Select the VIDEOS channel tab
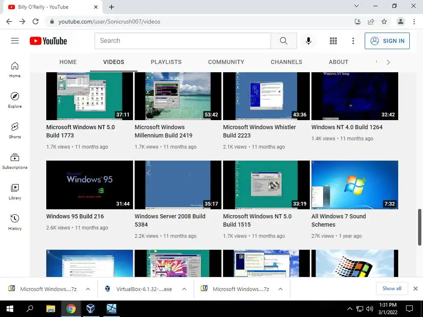 (x=114, y=62)
